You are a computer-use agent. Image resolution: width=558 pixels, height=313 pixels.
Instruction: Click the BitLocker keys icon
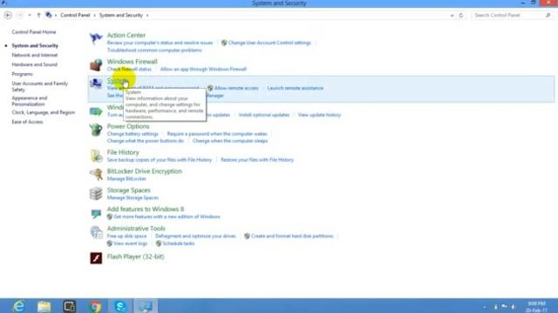pos(96,174)
